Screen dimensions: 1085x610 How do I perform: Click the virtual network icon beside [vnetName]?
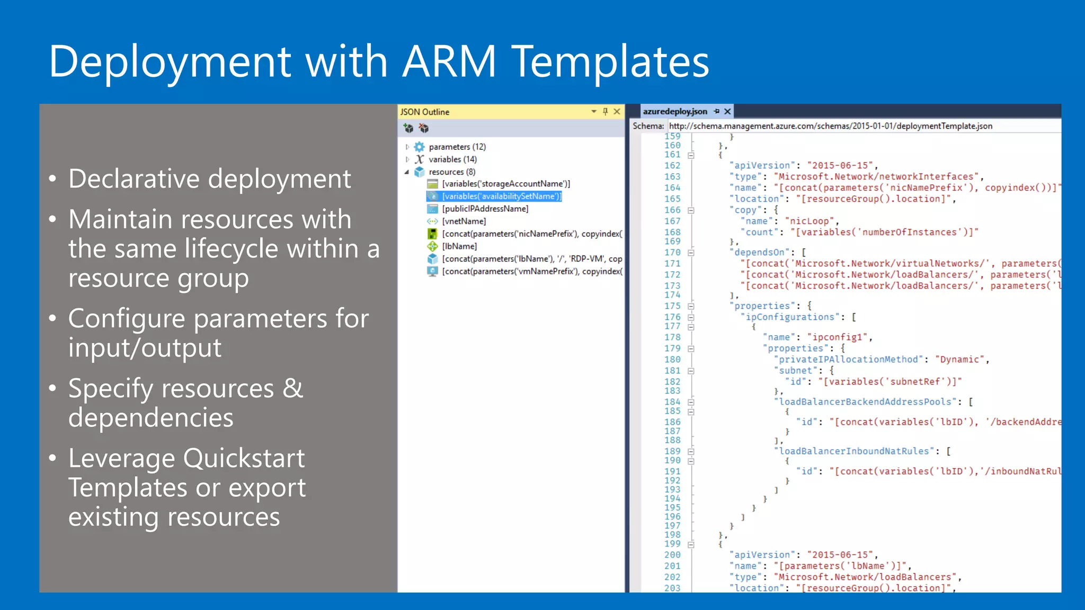tap(432, 221)
